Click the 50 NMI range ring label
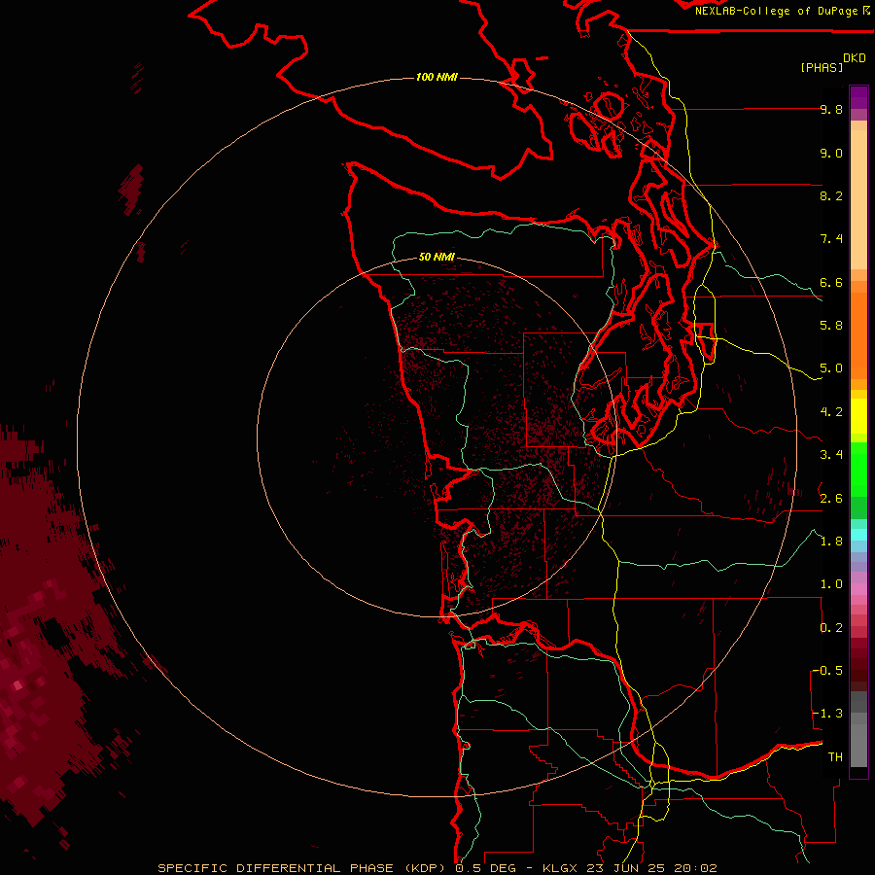This screenshot has width=875, height=875. (437, 257)
